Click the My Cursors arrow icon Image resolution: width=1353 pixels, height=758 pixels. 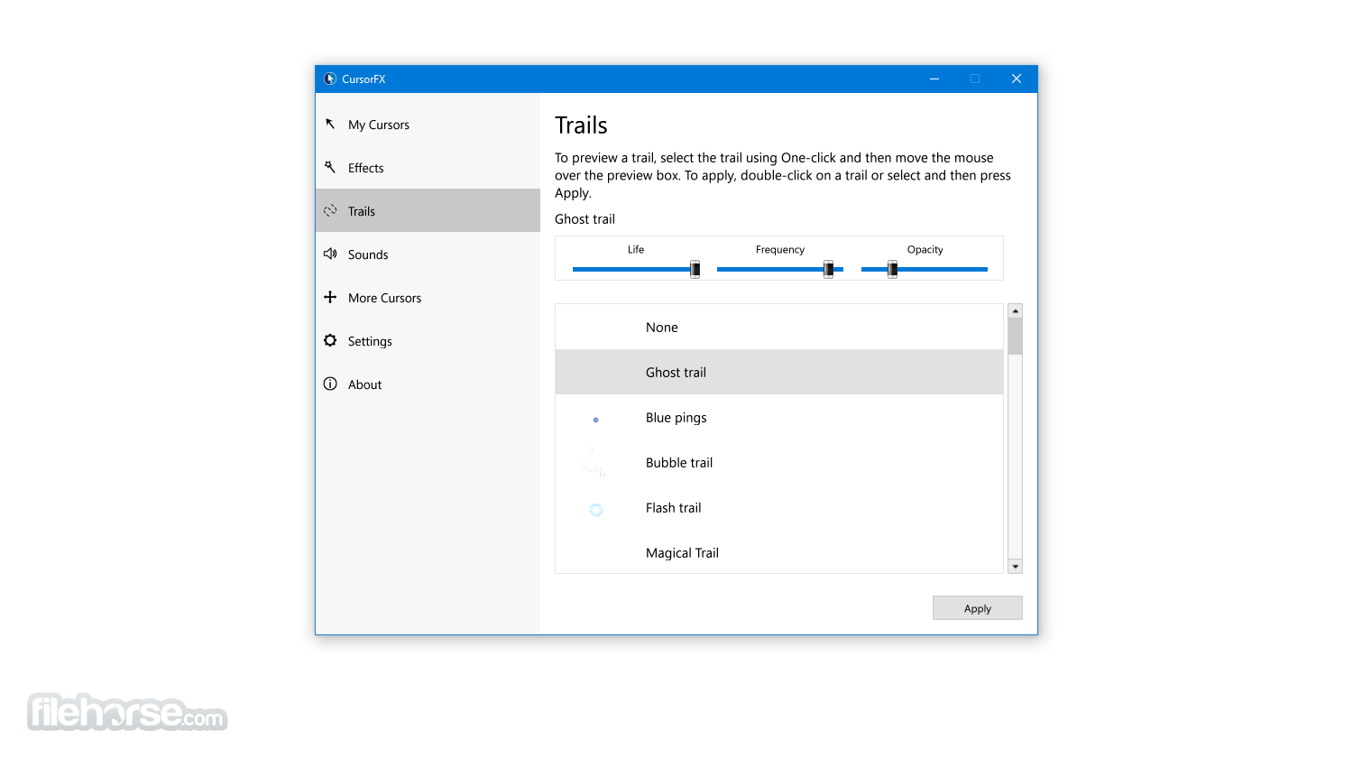click(x=330, y=124)
